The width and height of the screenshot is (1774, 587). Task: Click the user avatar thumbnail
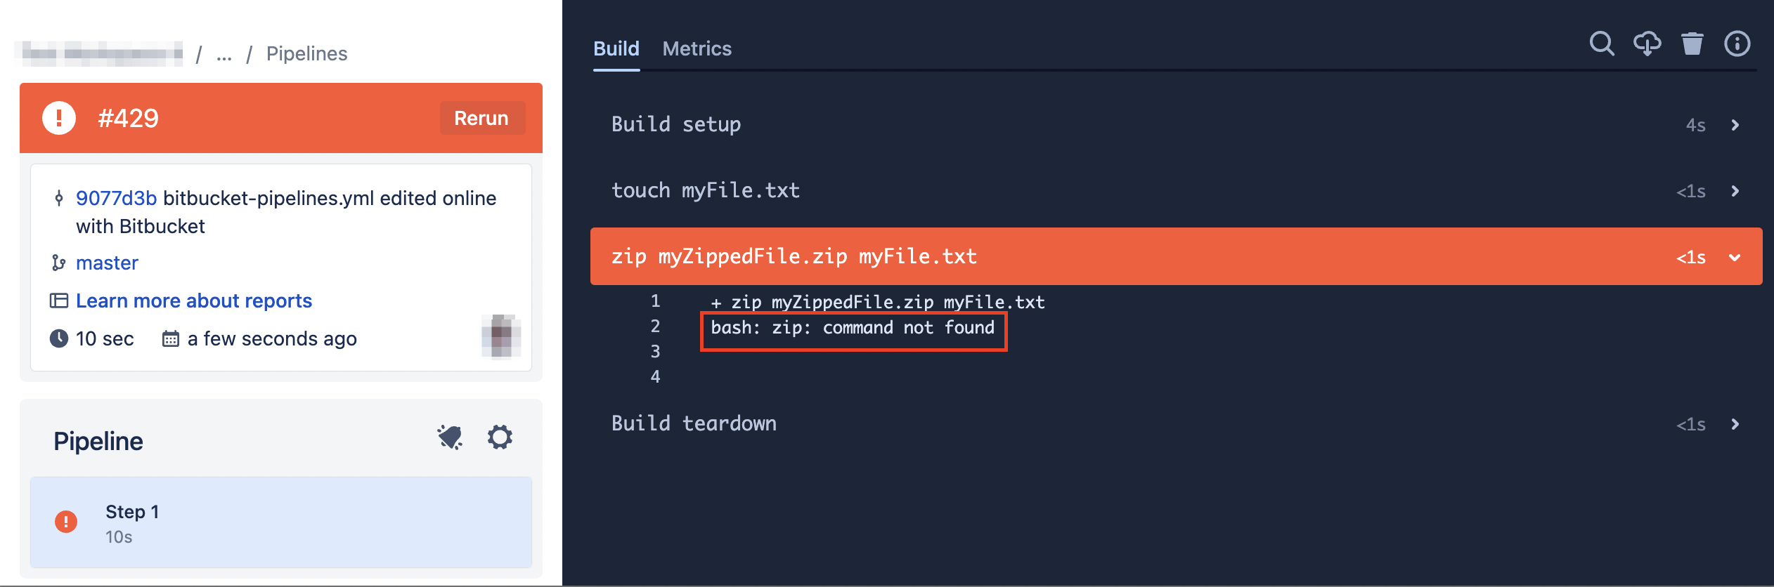(501, 336)
